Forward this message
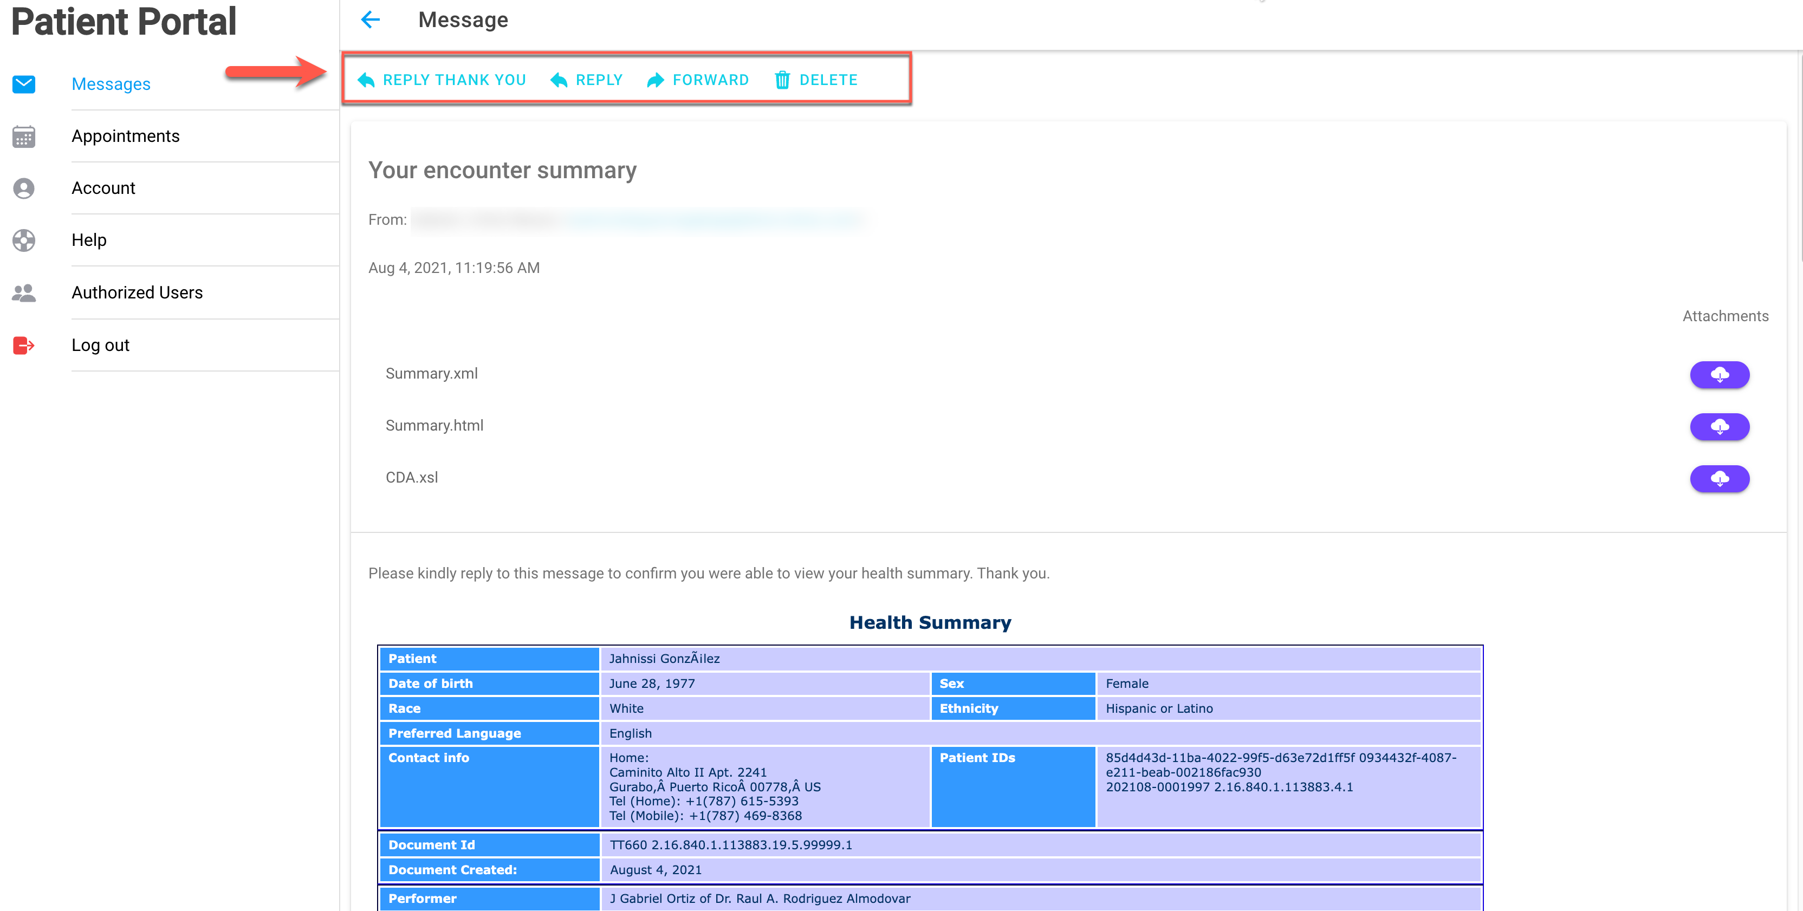 coord(698,80)
